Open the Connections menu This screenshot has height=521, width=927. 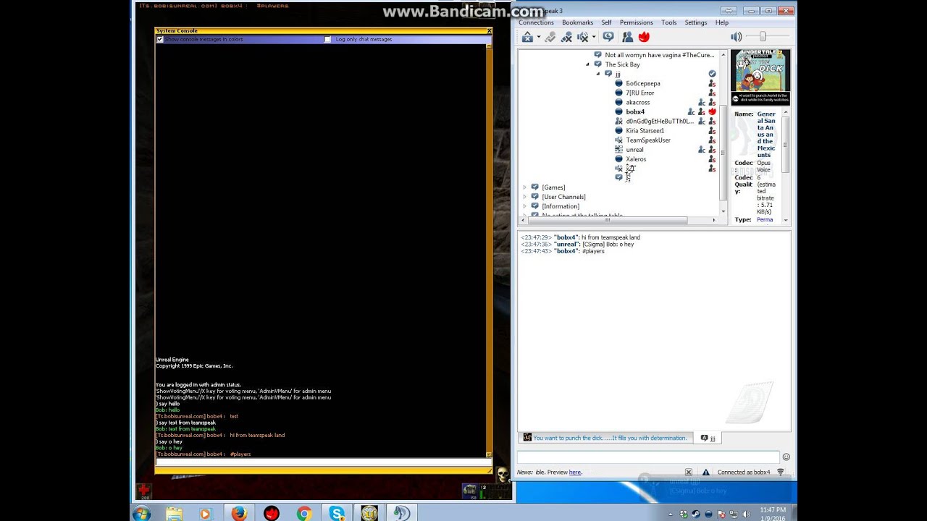[x=536, y=22]
